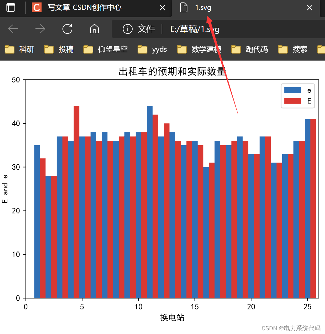Reload the current page
The height and width of the screenshot is (334, 325).
[67, 29]
